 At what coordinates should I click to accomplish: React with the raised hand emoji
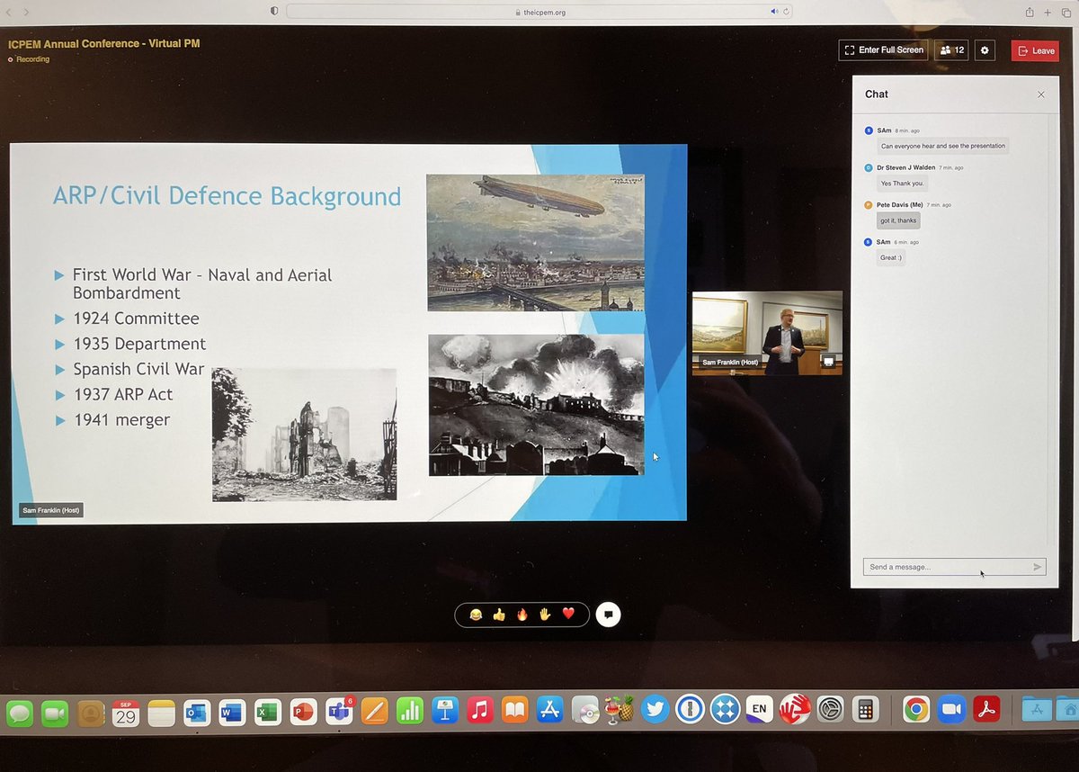point(545,615)
